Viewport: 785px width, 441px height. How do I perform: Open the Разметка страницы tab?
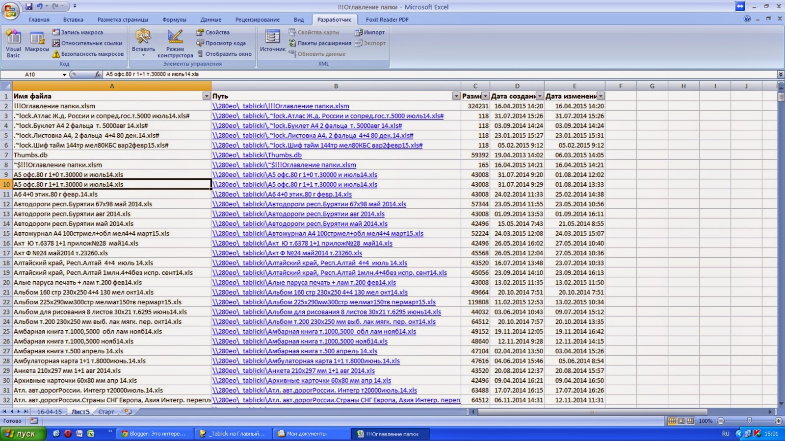(x=123, y=20)
